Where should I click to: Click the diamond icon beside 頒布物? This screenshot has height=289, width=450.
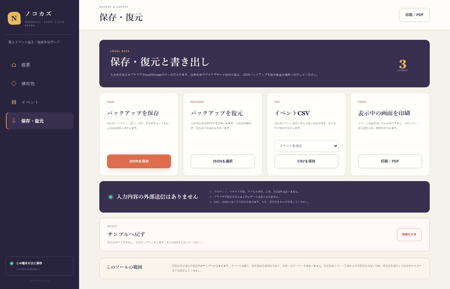pos(14,83)
